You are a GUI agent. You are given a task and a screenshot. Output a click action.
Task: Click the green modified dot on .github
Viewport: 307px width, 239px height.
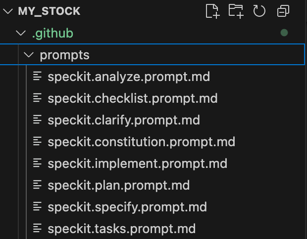284,33
